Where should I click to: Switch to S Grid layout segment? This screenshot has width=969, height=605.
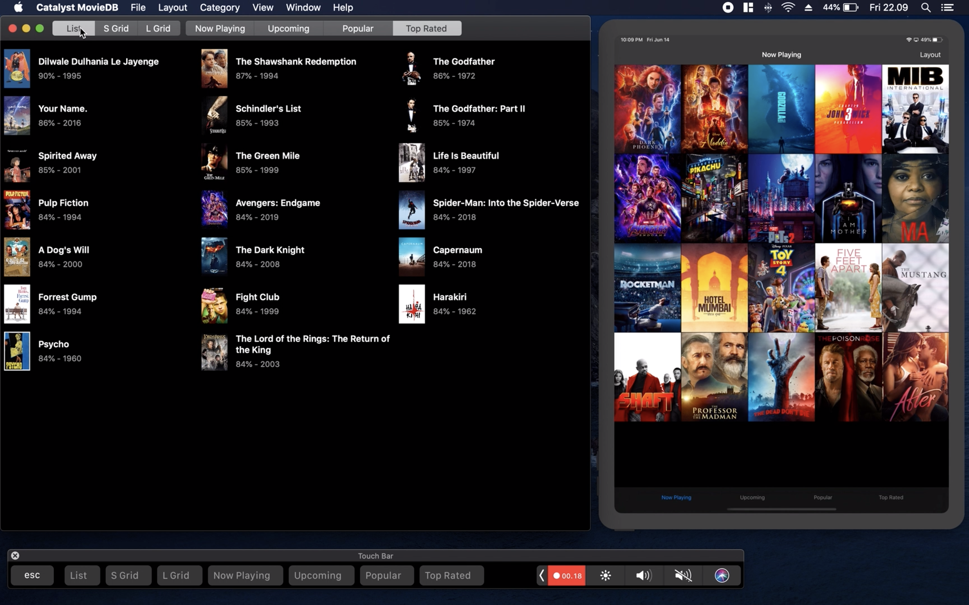[x=116, y=29]
